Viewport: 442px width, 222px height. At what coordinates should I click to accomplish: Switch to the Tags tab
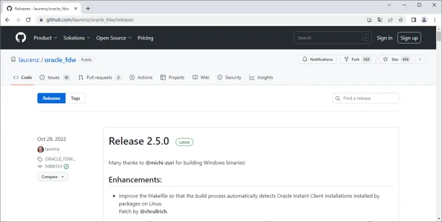coord(75,98)
